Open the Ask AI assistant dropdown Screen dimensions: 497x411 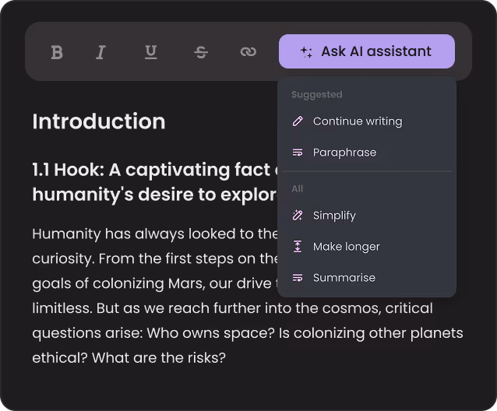click(x=367, y=51)
